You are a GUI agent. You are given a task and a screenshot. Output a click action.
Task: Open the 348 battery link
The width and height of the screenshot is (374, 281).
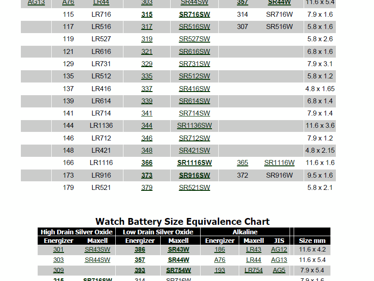(147, 150)
